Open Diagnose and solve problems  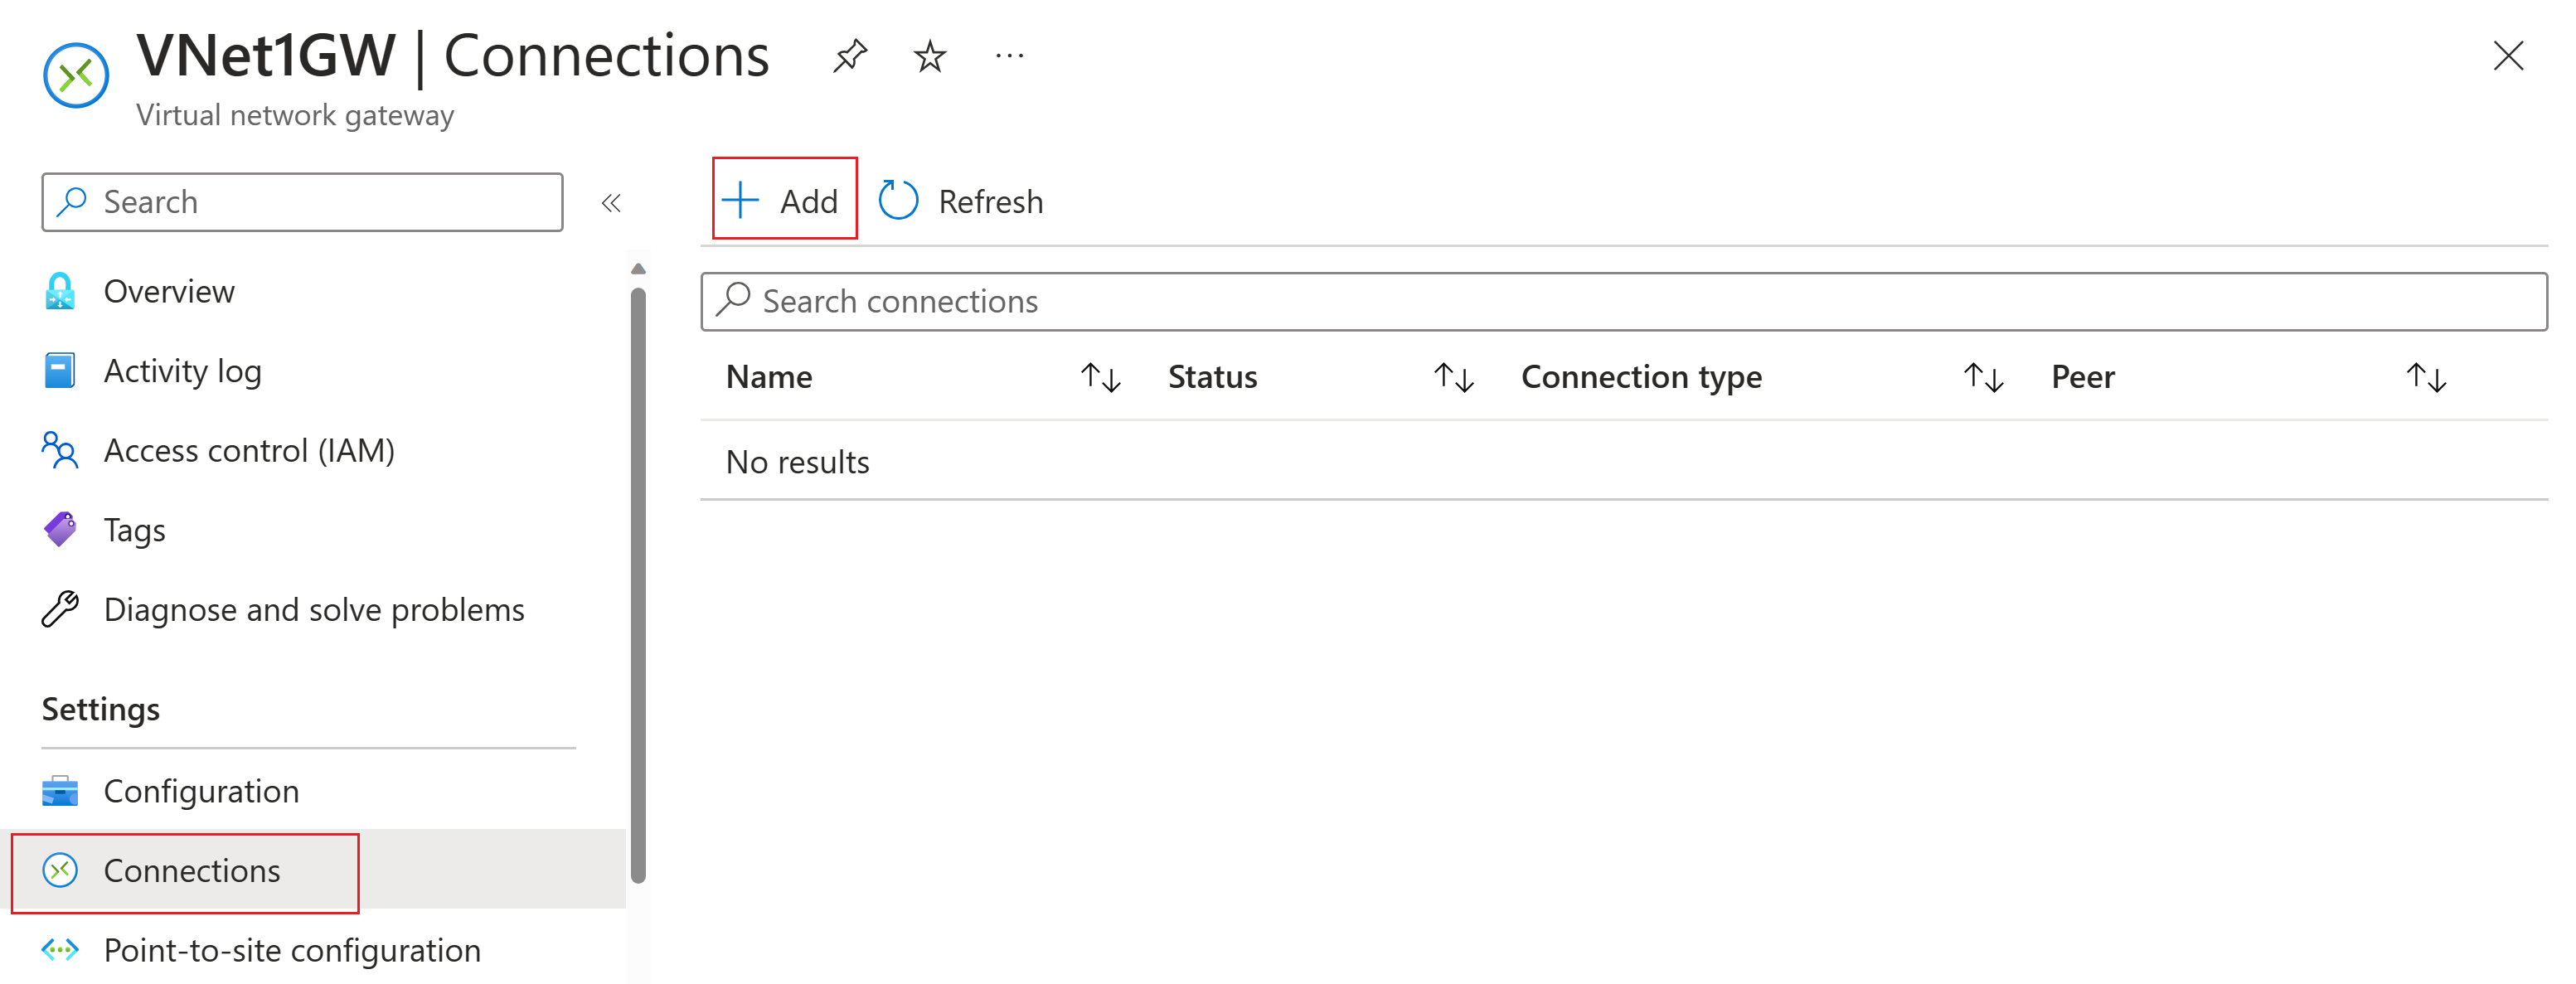pos(314,610)
